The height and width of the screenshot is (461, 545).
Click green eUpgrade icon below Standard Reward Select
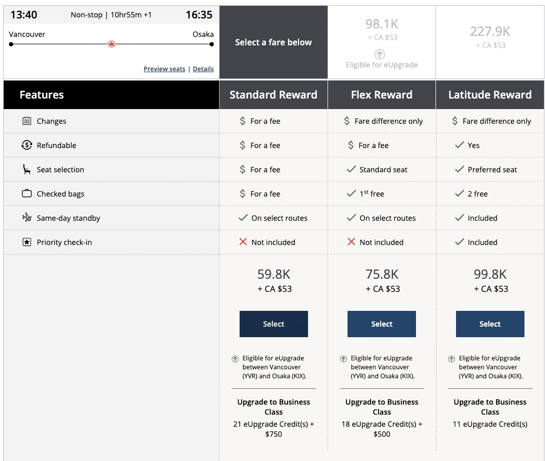click(x=235, y=359)
